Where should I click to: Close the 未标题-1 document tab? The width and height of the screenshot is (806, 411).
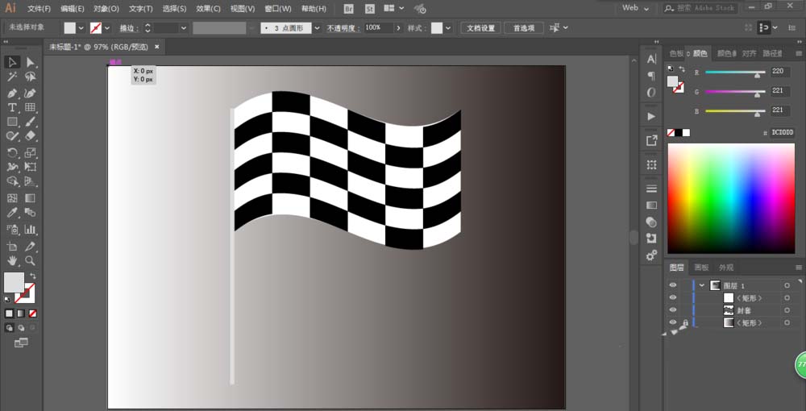point(157,47)
